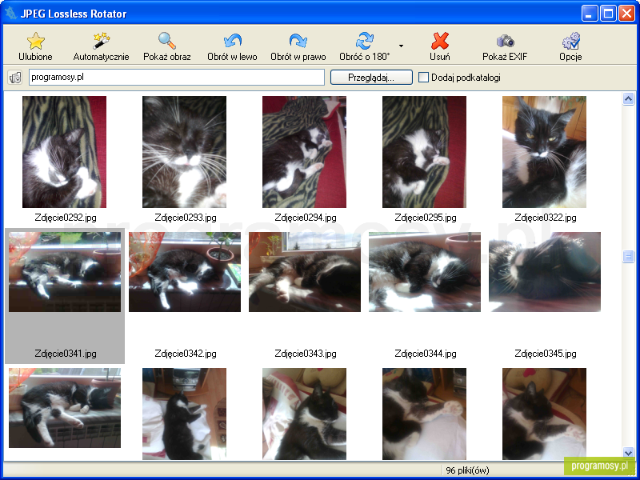This screenshot has height=480, width=640.
Task: Click the Przeglądaj... browse button
Action: (371, 78)
